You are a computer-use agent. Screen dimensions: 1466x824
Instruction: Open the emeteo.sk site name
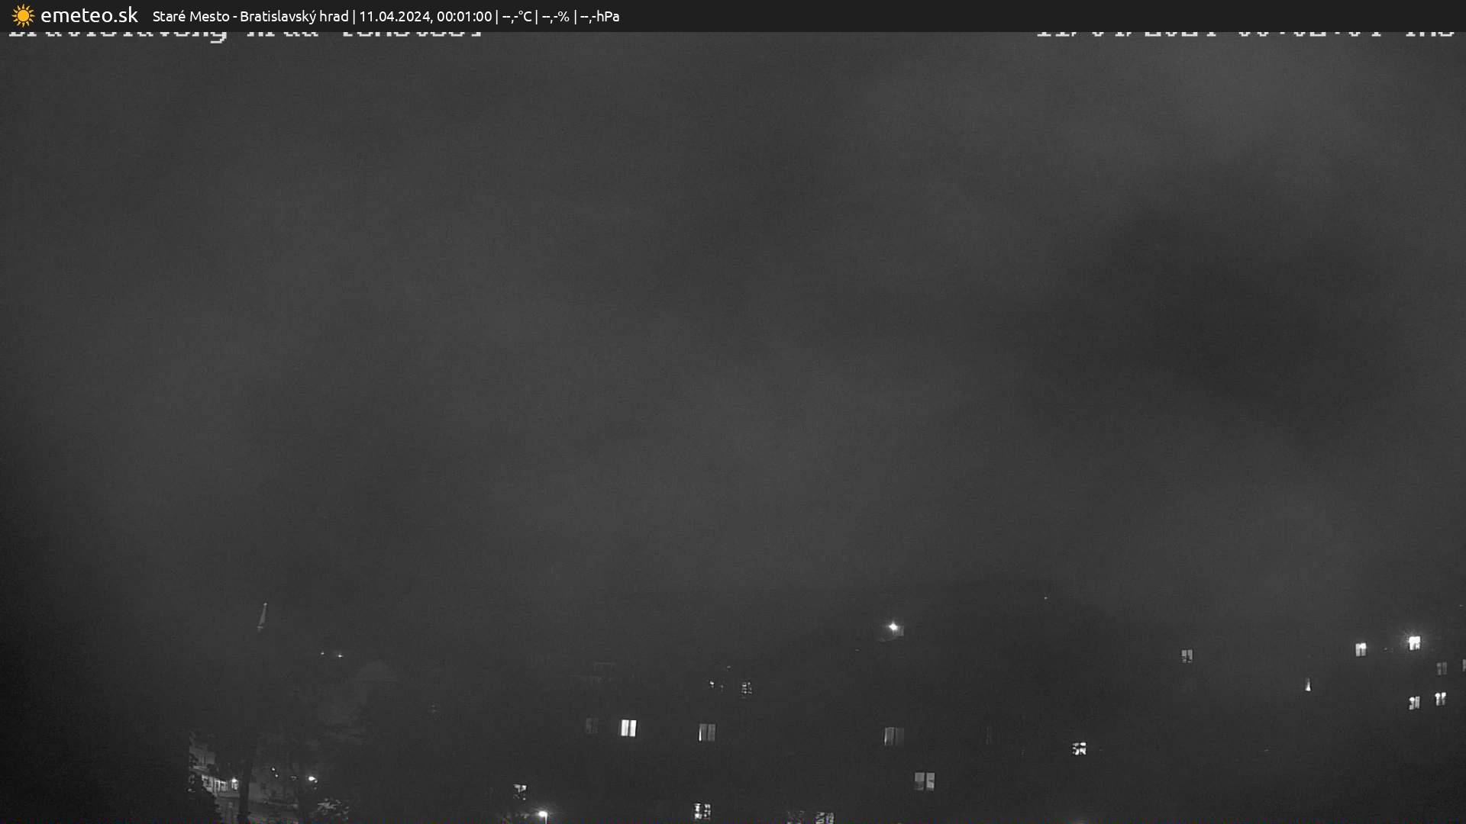pyautogui.click(x=89, y=15)
